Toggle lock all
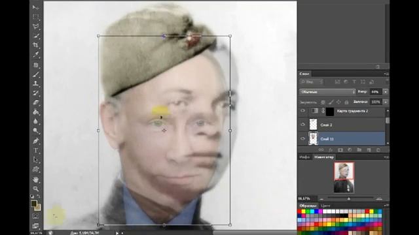 346,102
